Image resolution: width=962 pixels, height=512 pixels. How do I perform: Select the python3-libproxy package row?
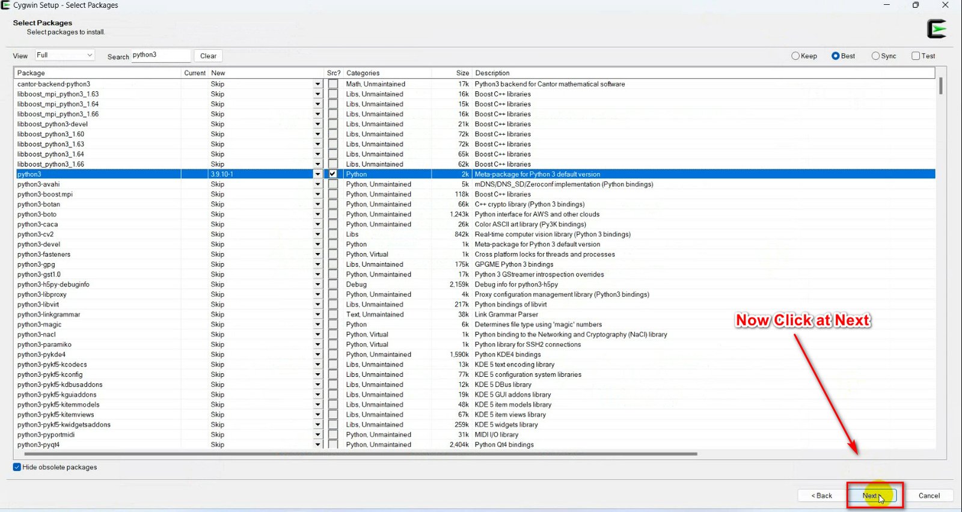click(474, 294)
